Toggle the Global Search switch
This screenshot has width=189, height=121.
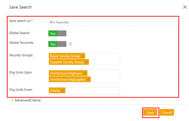point(57,33)
